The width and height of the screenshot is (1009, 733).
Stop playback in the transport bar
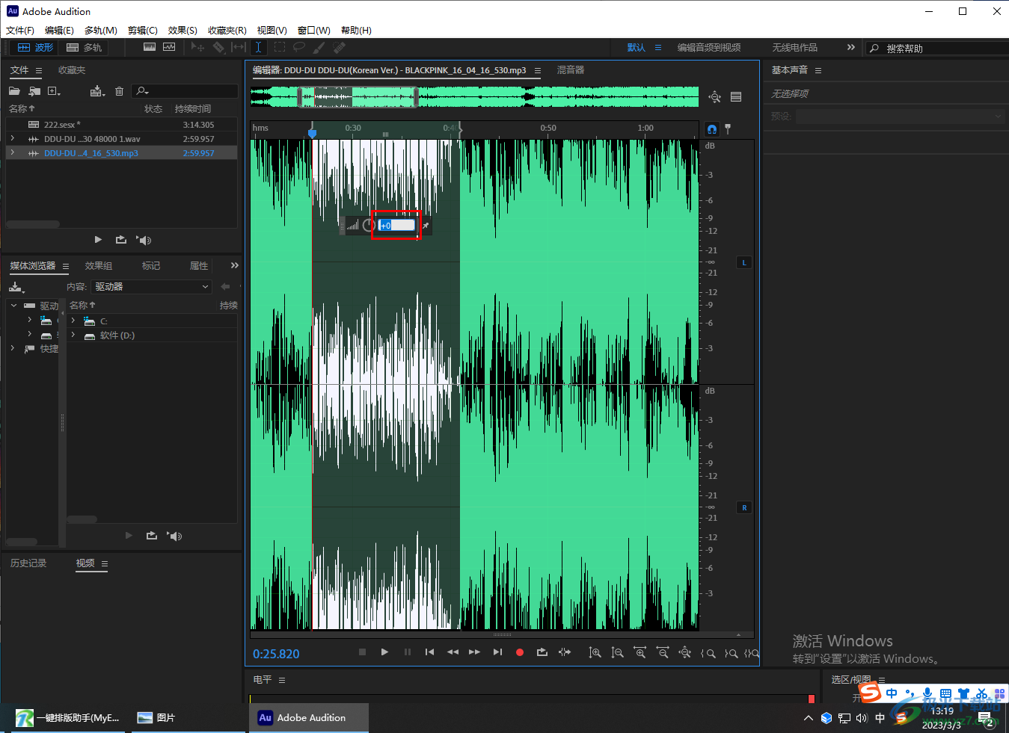(x=362, y=652)
